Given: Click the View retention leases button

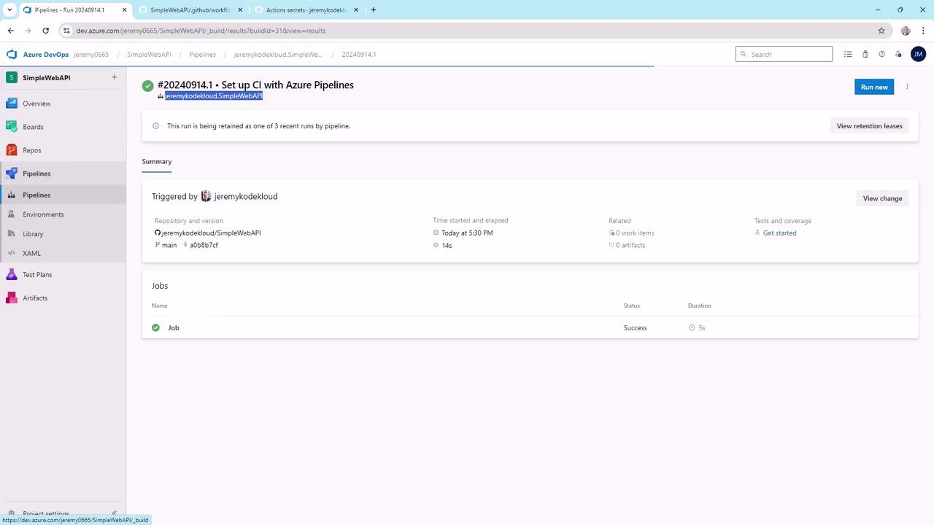Looking at the screenshot, I should (869, 126).
